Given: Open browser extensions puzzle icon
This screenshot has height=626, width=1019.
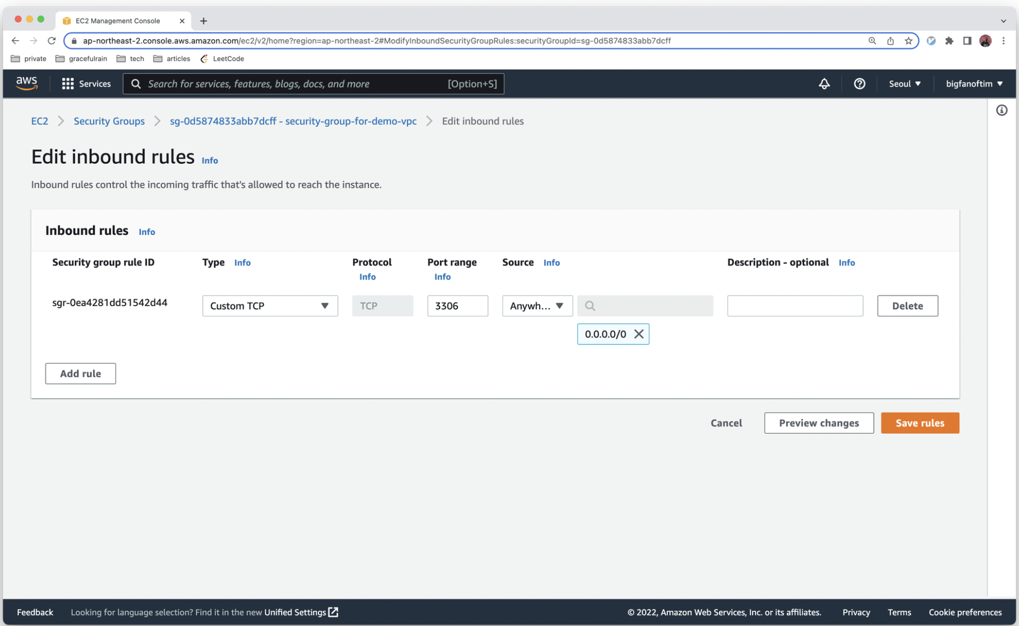Looking at the screenshot, I should click(x=949, y=41).
